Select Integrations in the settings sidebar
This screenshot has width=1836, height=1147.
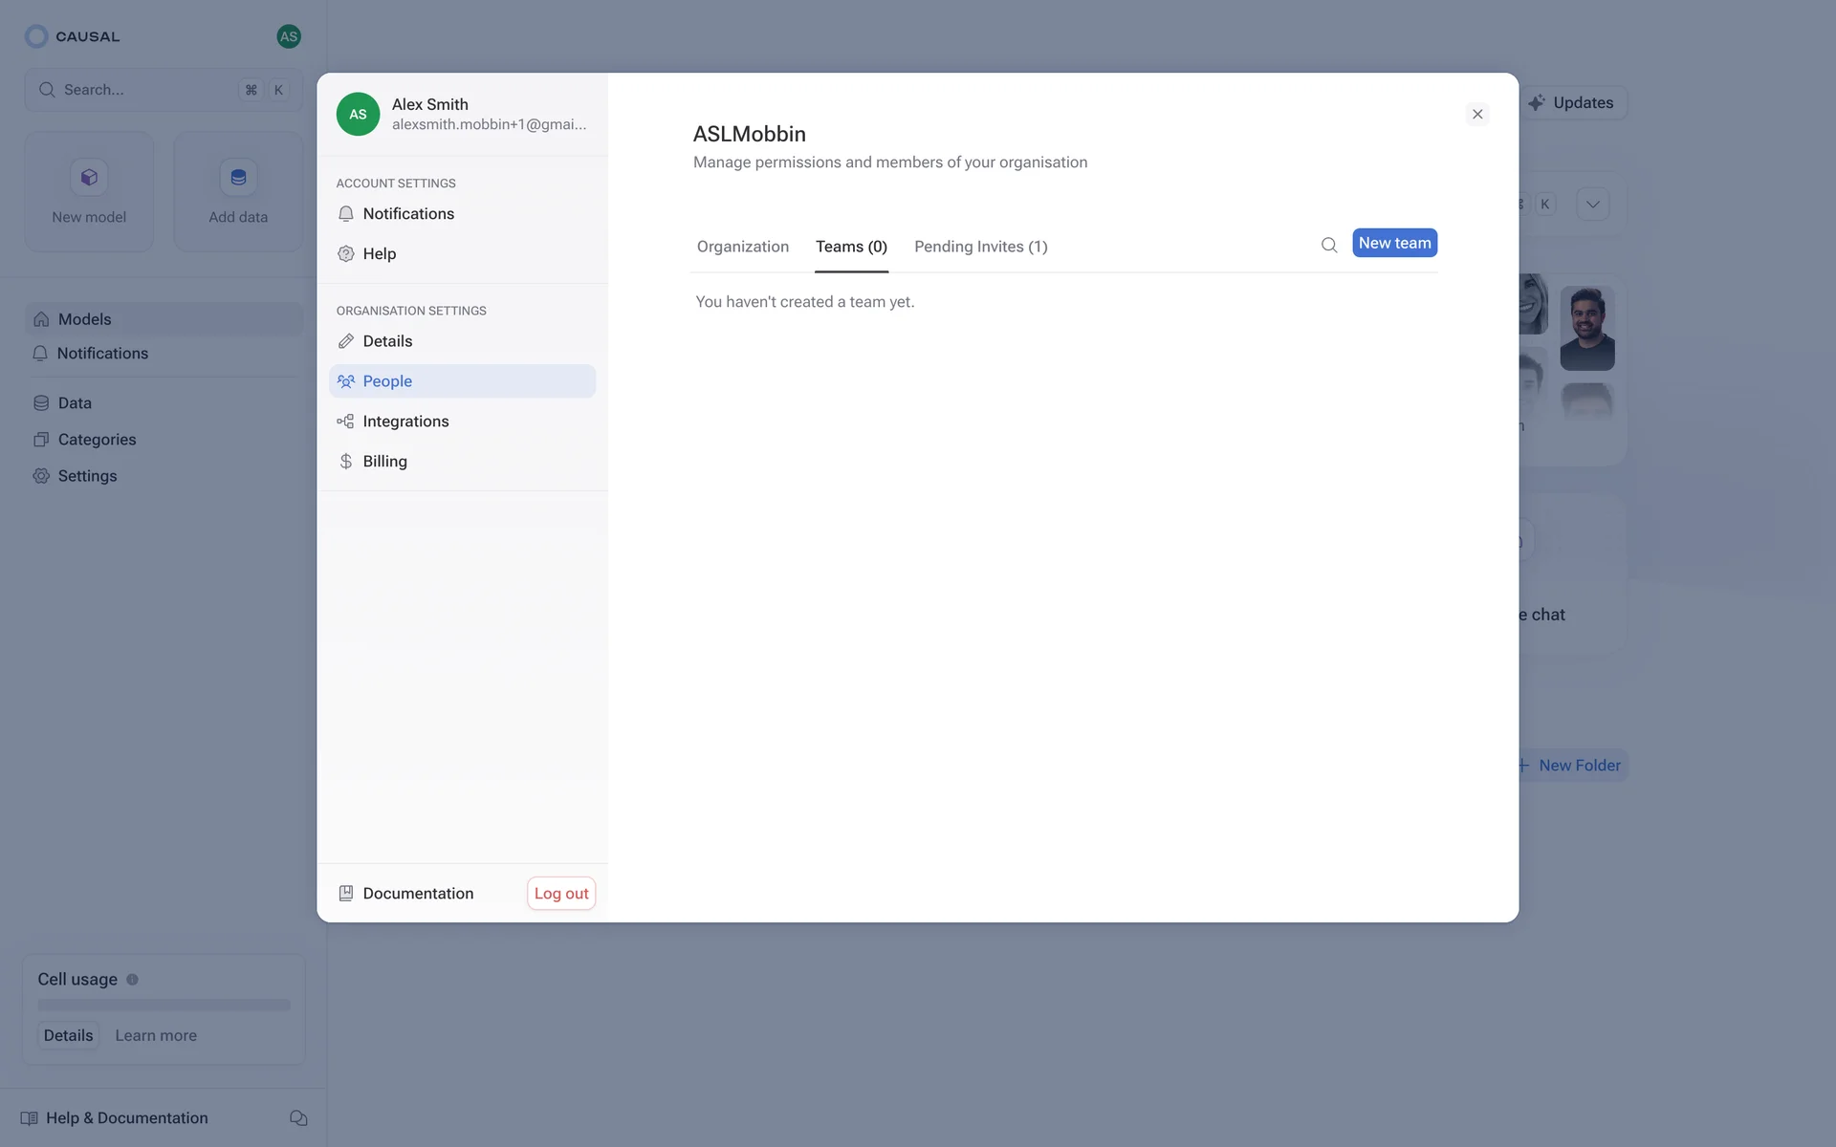point(405,422)
